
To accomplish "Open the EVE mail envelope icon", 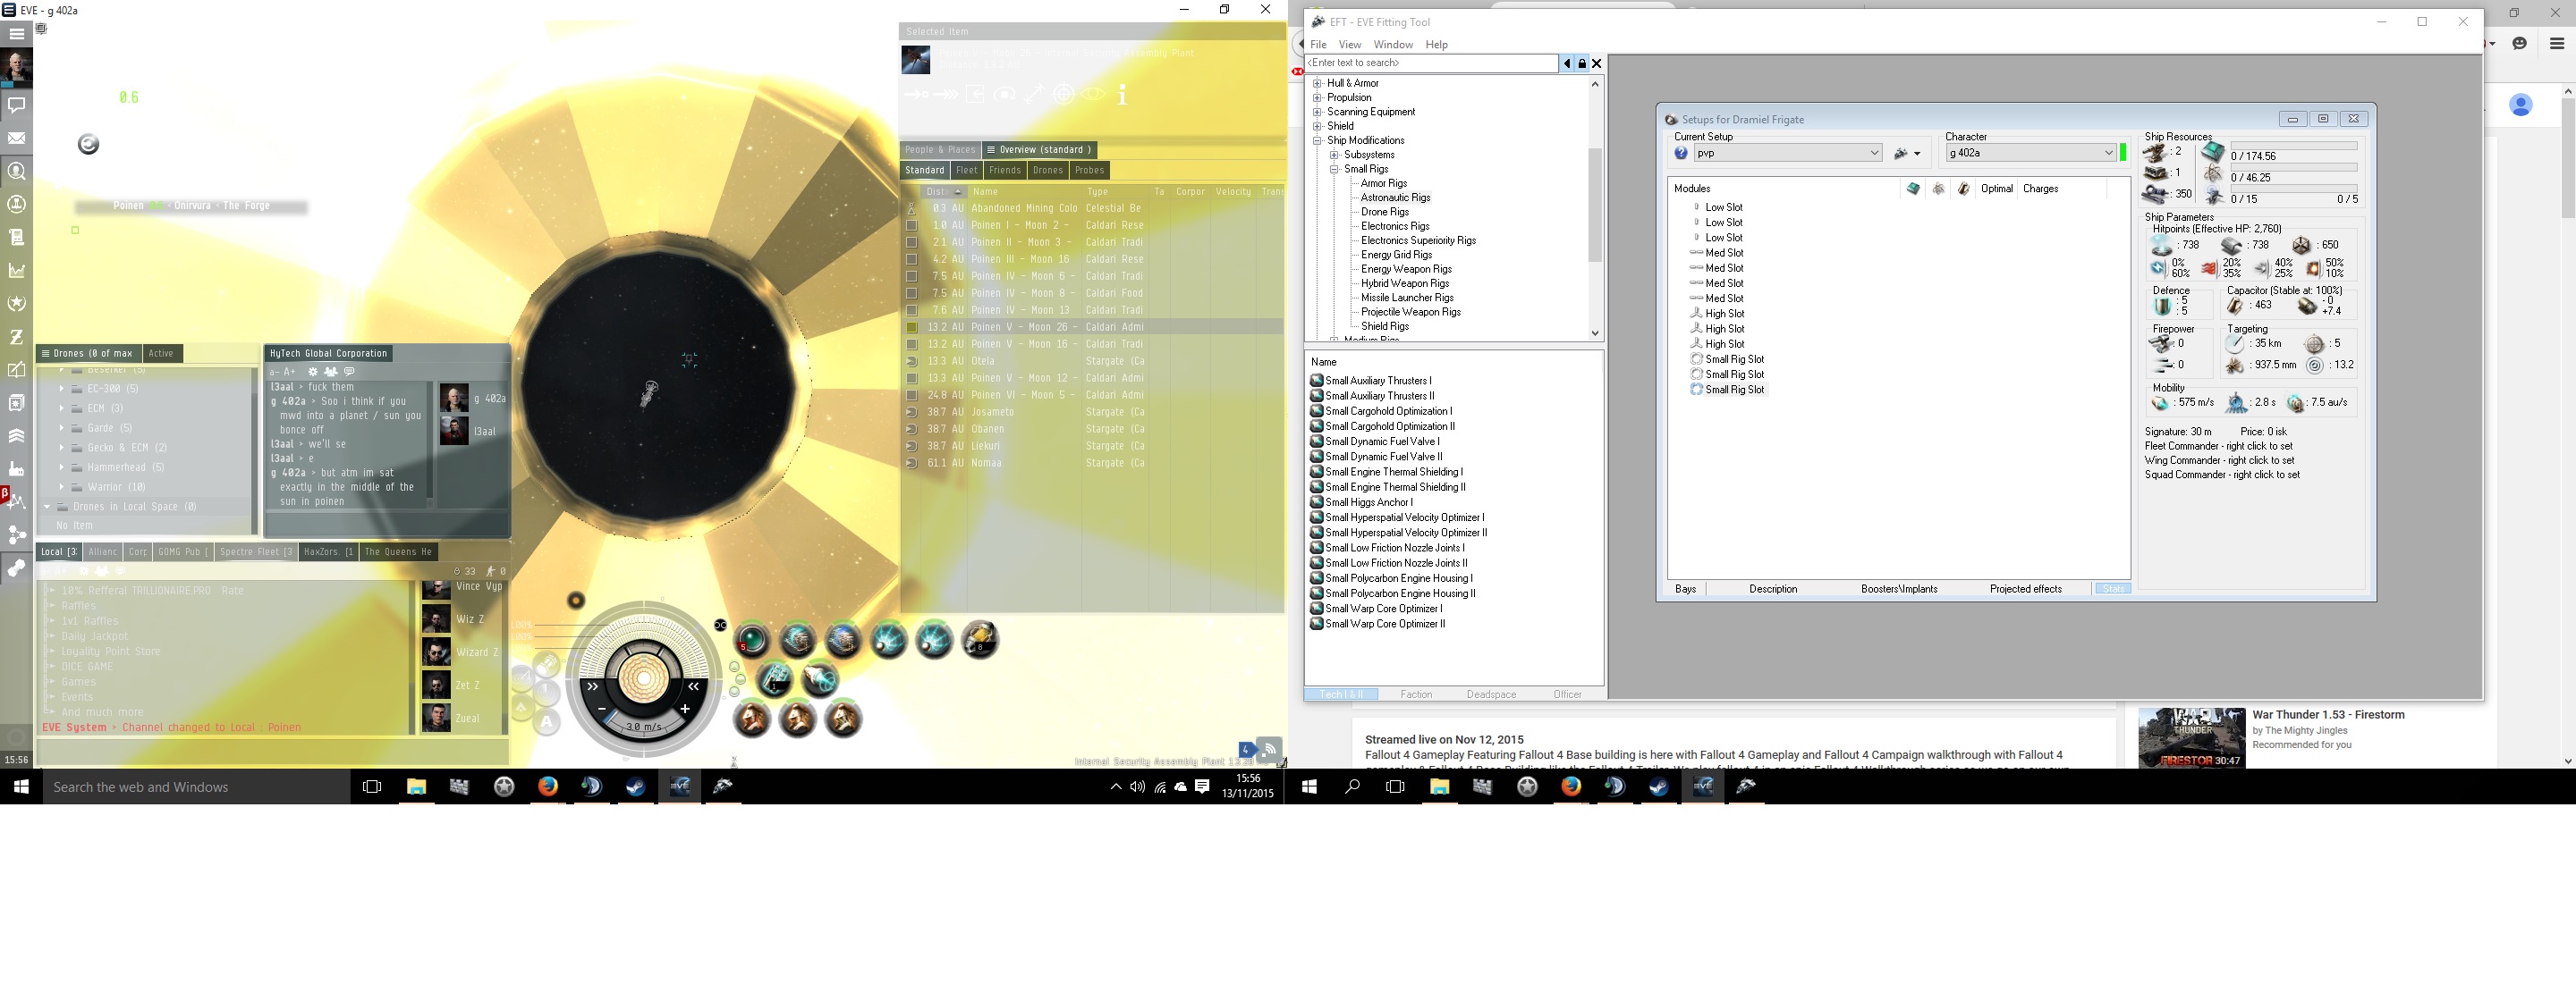I will (16, 138).
